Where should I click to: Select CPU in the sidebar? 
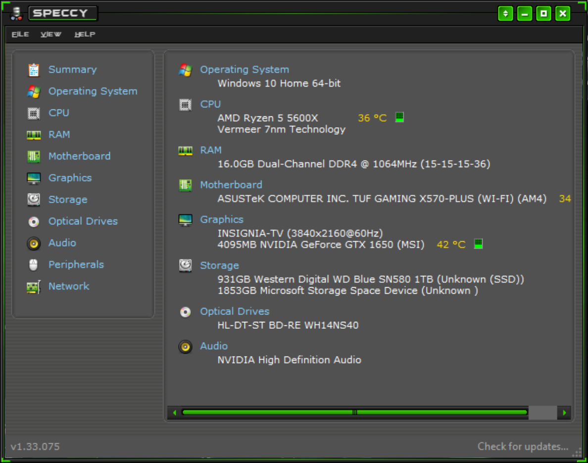pos(59,113)
